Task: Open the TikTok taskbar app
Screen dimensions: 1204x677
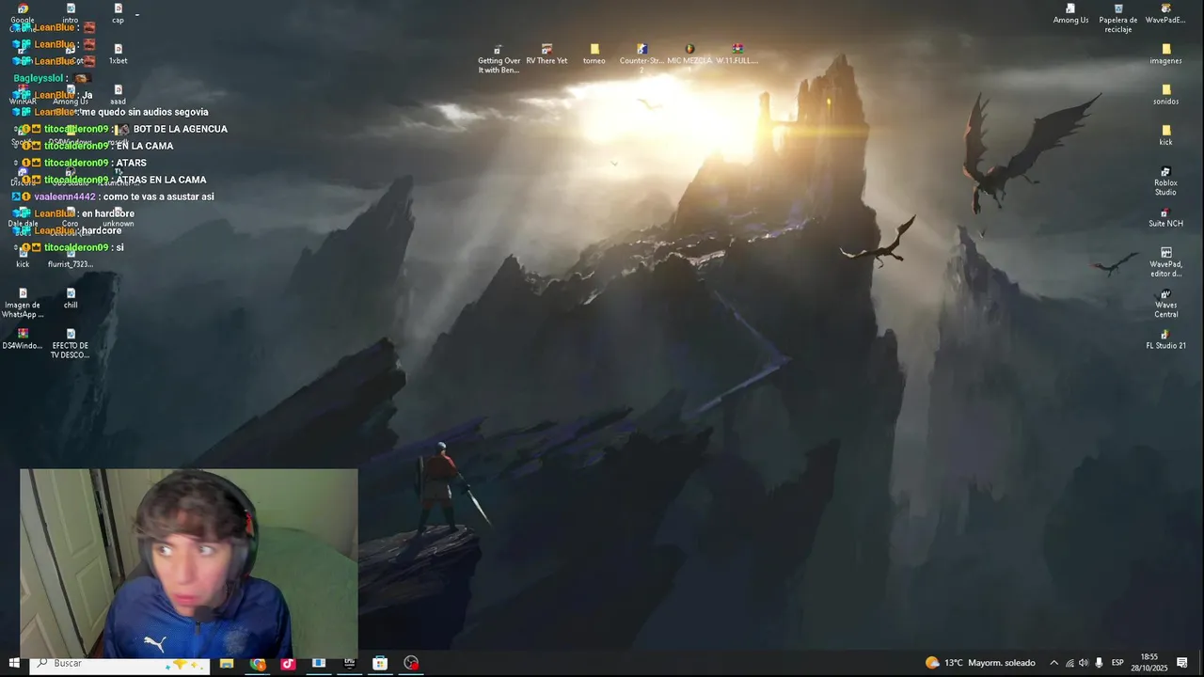Action: pos(288,663)
